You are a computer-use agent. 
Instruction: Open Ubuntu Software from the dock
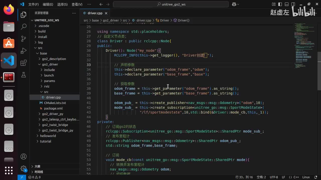[9, 43]
